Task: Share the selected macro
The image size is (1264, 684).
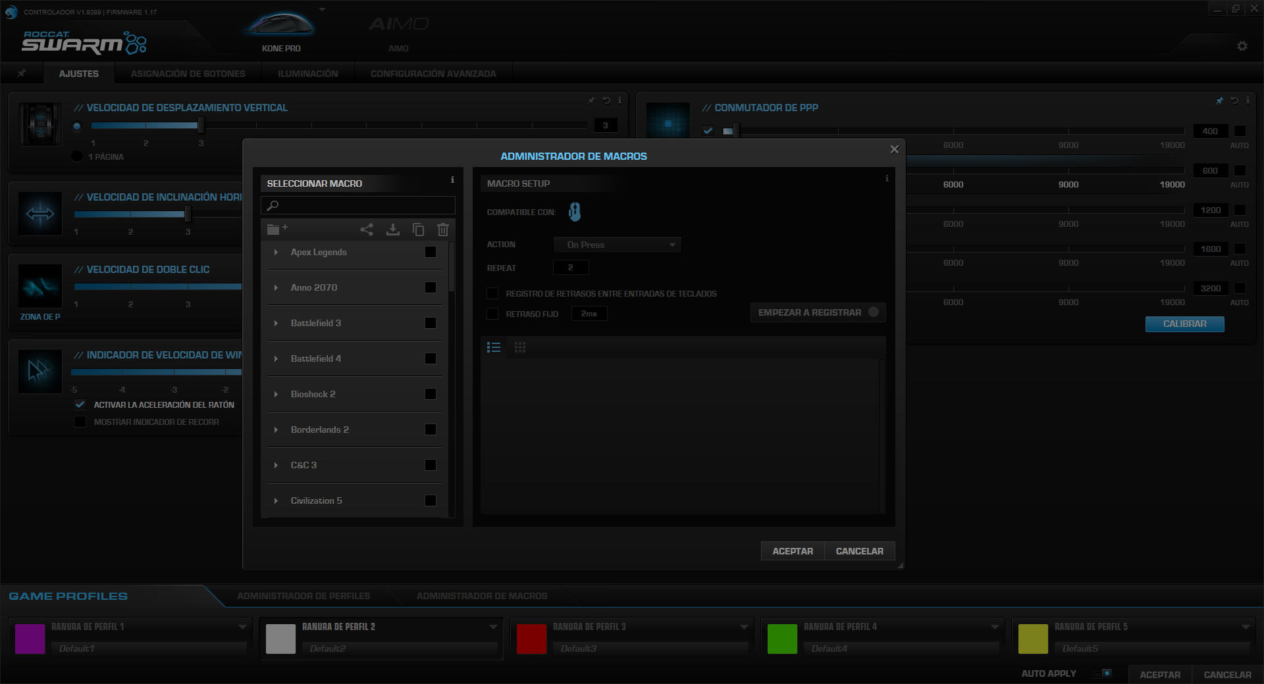Action: [367, 230]
